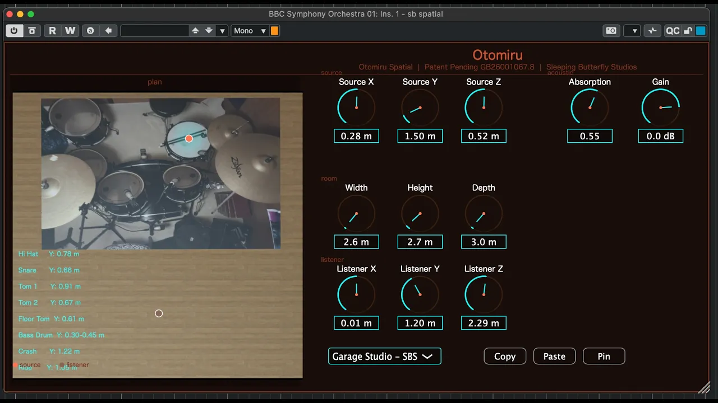Click the Crash Y: 1.22 m label
718x403 pixels.
tap(49, 351)
